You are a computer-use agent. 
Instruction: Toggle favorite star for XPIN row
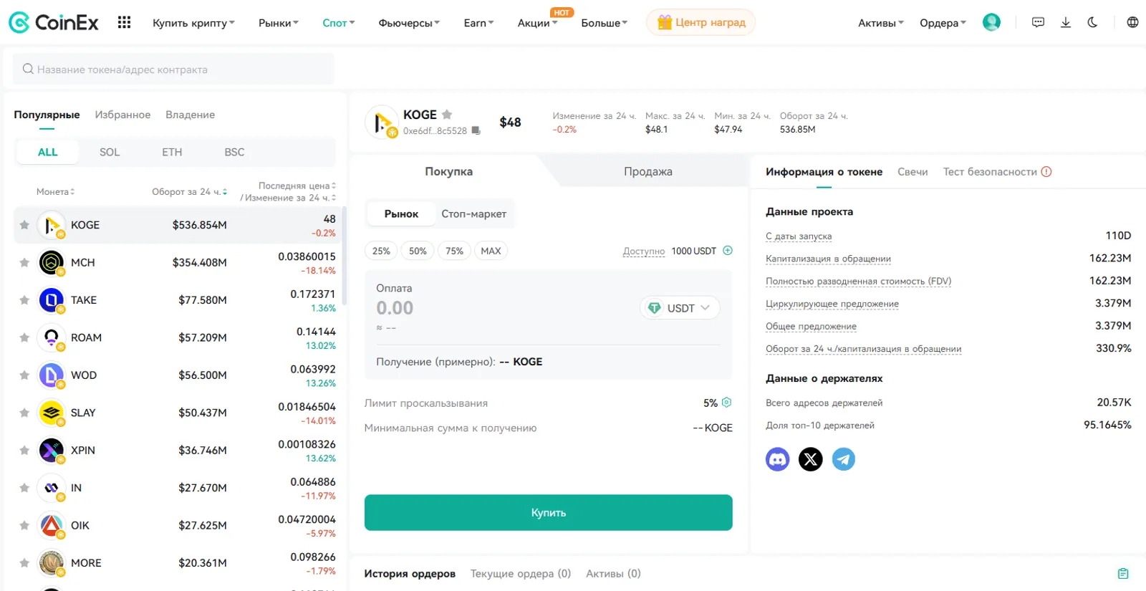(24, 451)
